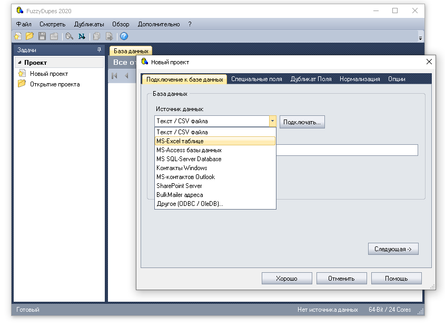This screenshot has width=445, height=327.
Task: Choose MS-Excel таблице from dropdown list
Action: (x=215, y=141)
